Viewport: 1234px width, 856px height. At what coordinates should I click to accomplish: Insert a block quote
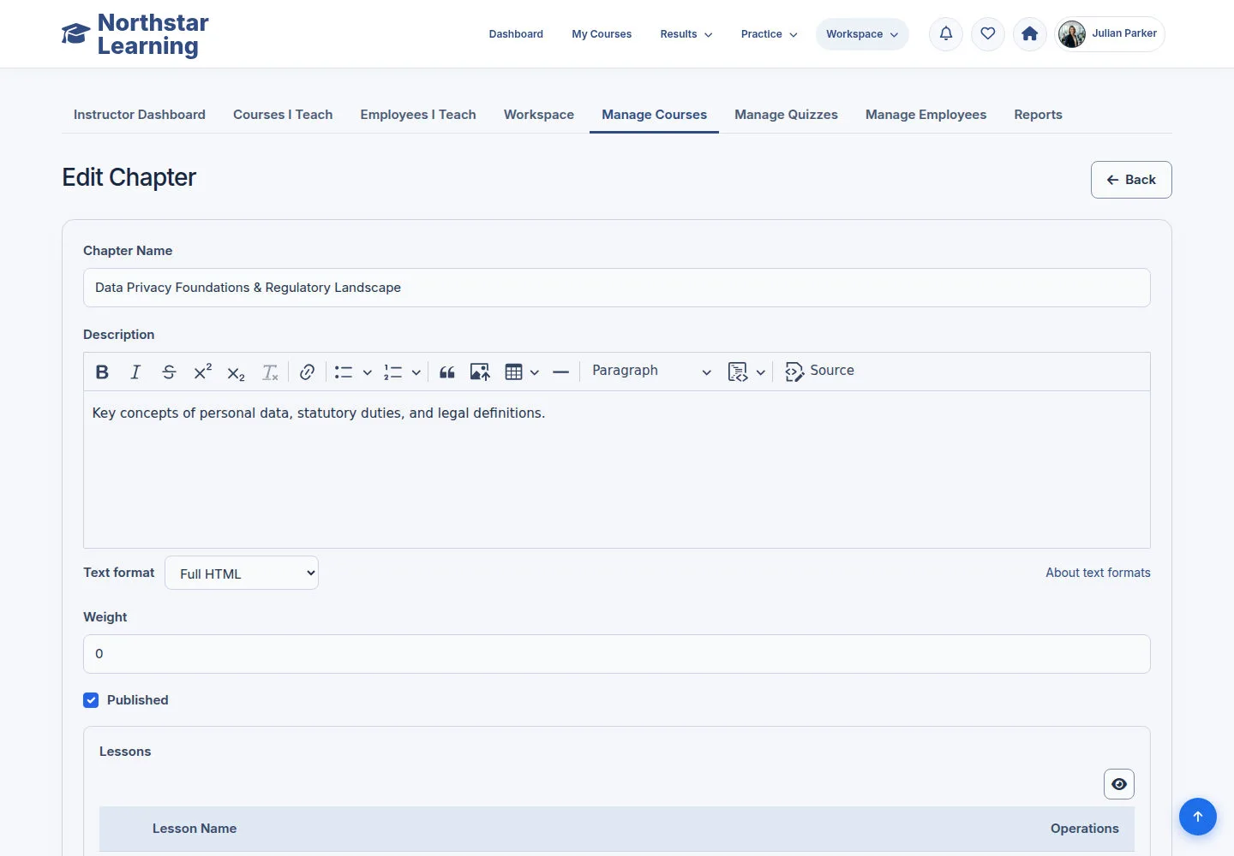[447, 372]
